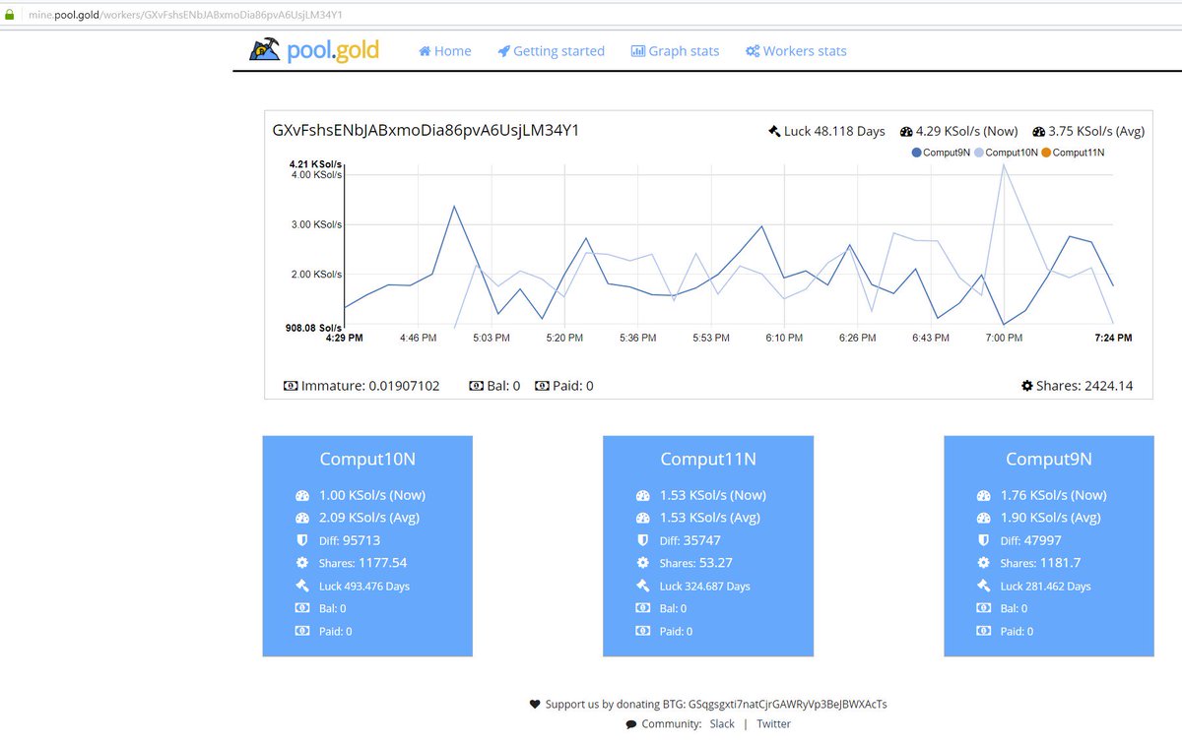Click the gear icon beside Shares: 1177.54
1182x746 pixels.
coord(302,563)
